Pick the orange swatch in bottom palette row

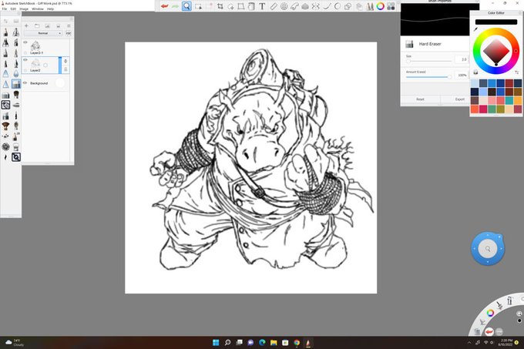pyautogui.click(x=475, y=109)
